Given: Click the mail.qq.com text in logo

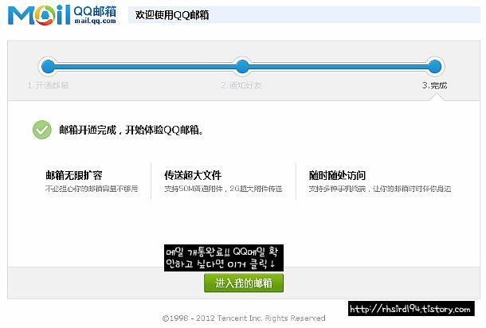Looking at the screenshot, I should [x=95, y=21].
